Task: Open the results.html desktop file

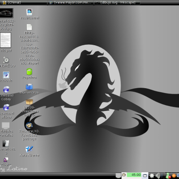Action: (x=30, y=12)
